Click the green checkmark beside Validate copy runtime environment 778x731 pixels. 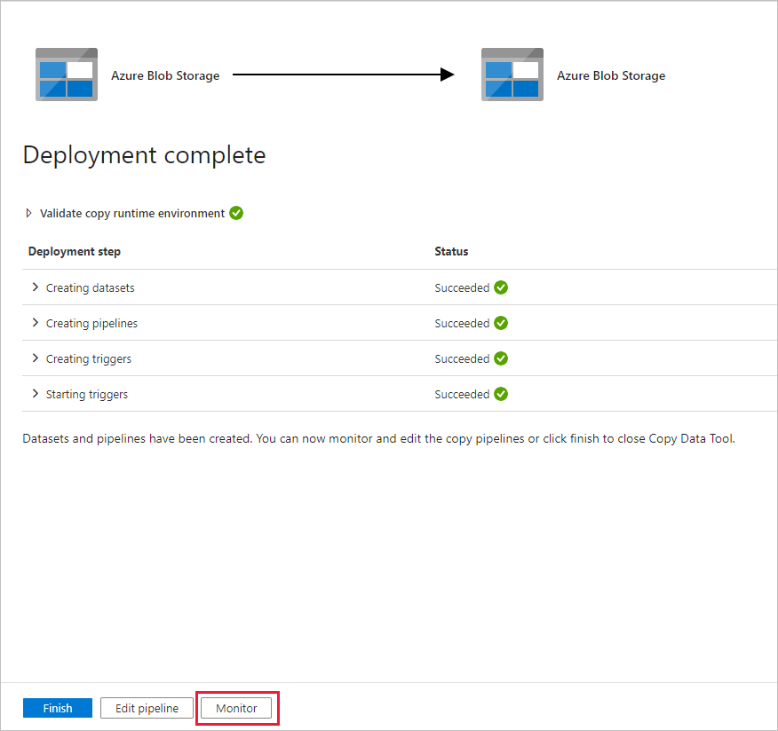click(235, 213)
